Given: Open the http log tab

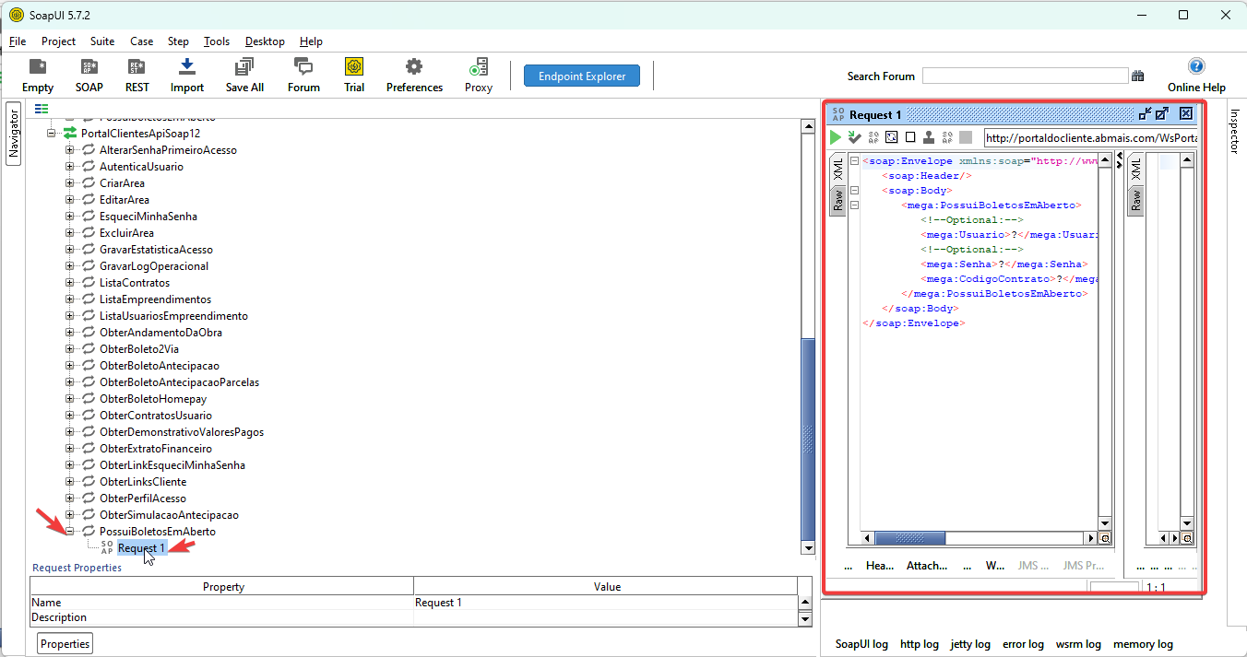Looking at the screenshot, I should click(x=920, y=644).
